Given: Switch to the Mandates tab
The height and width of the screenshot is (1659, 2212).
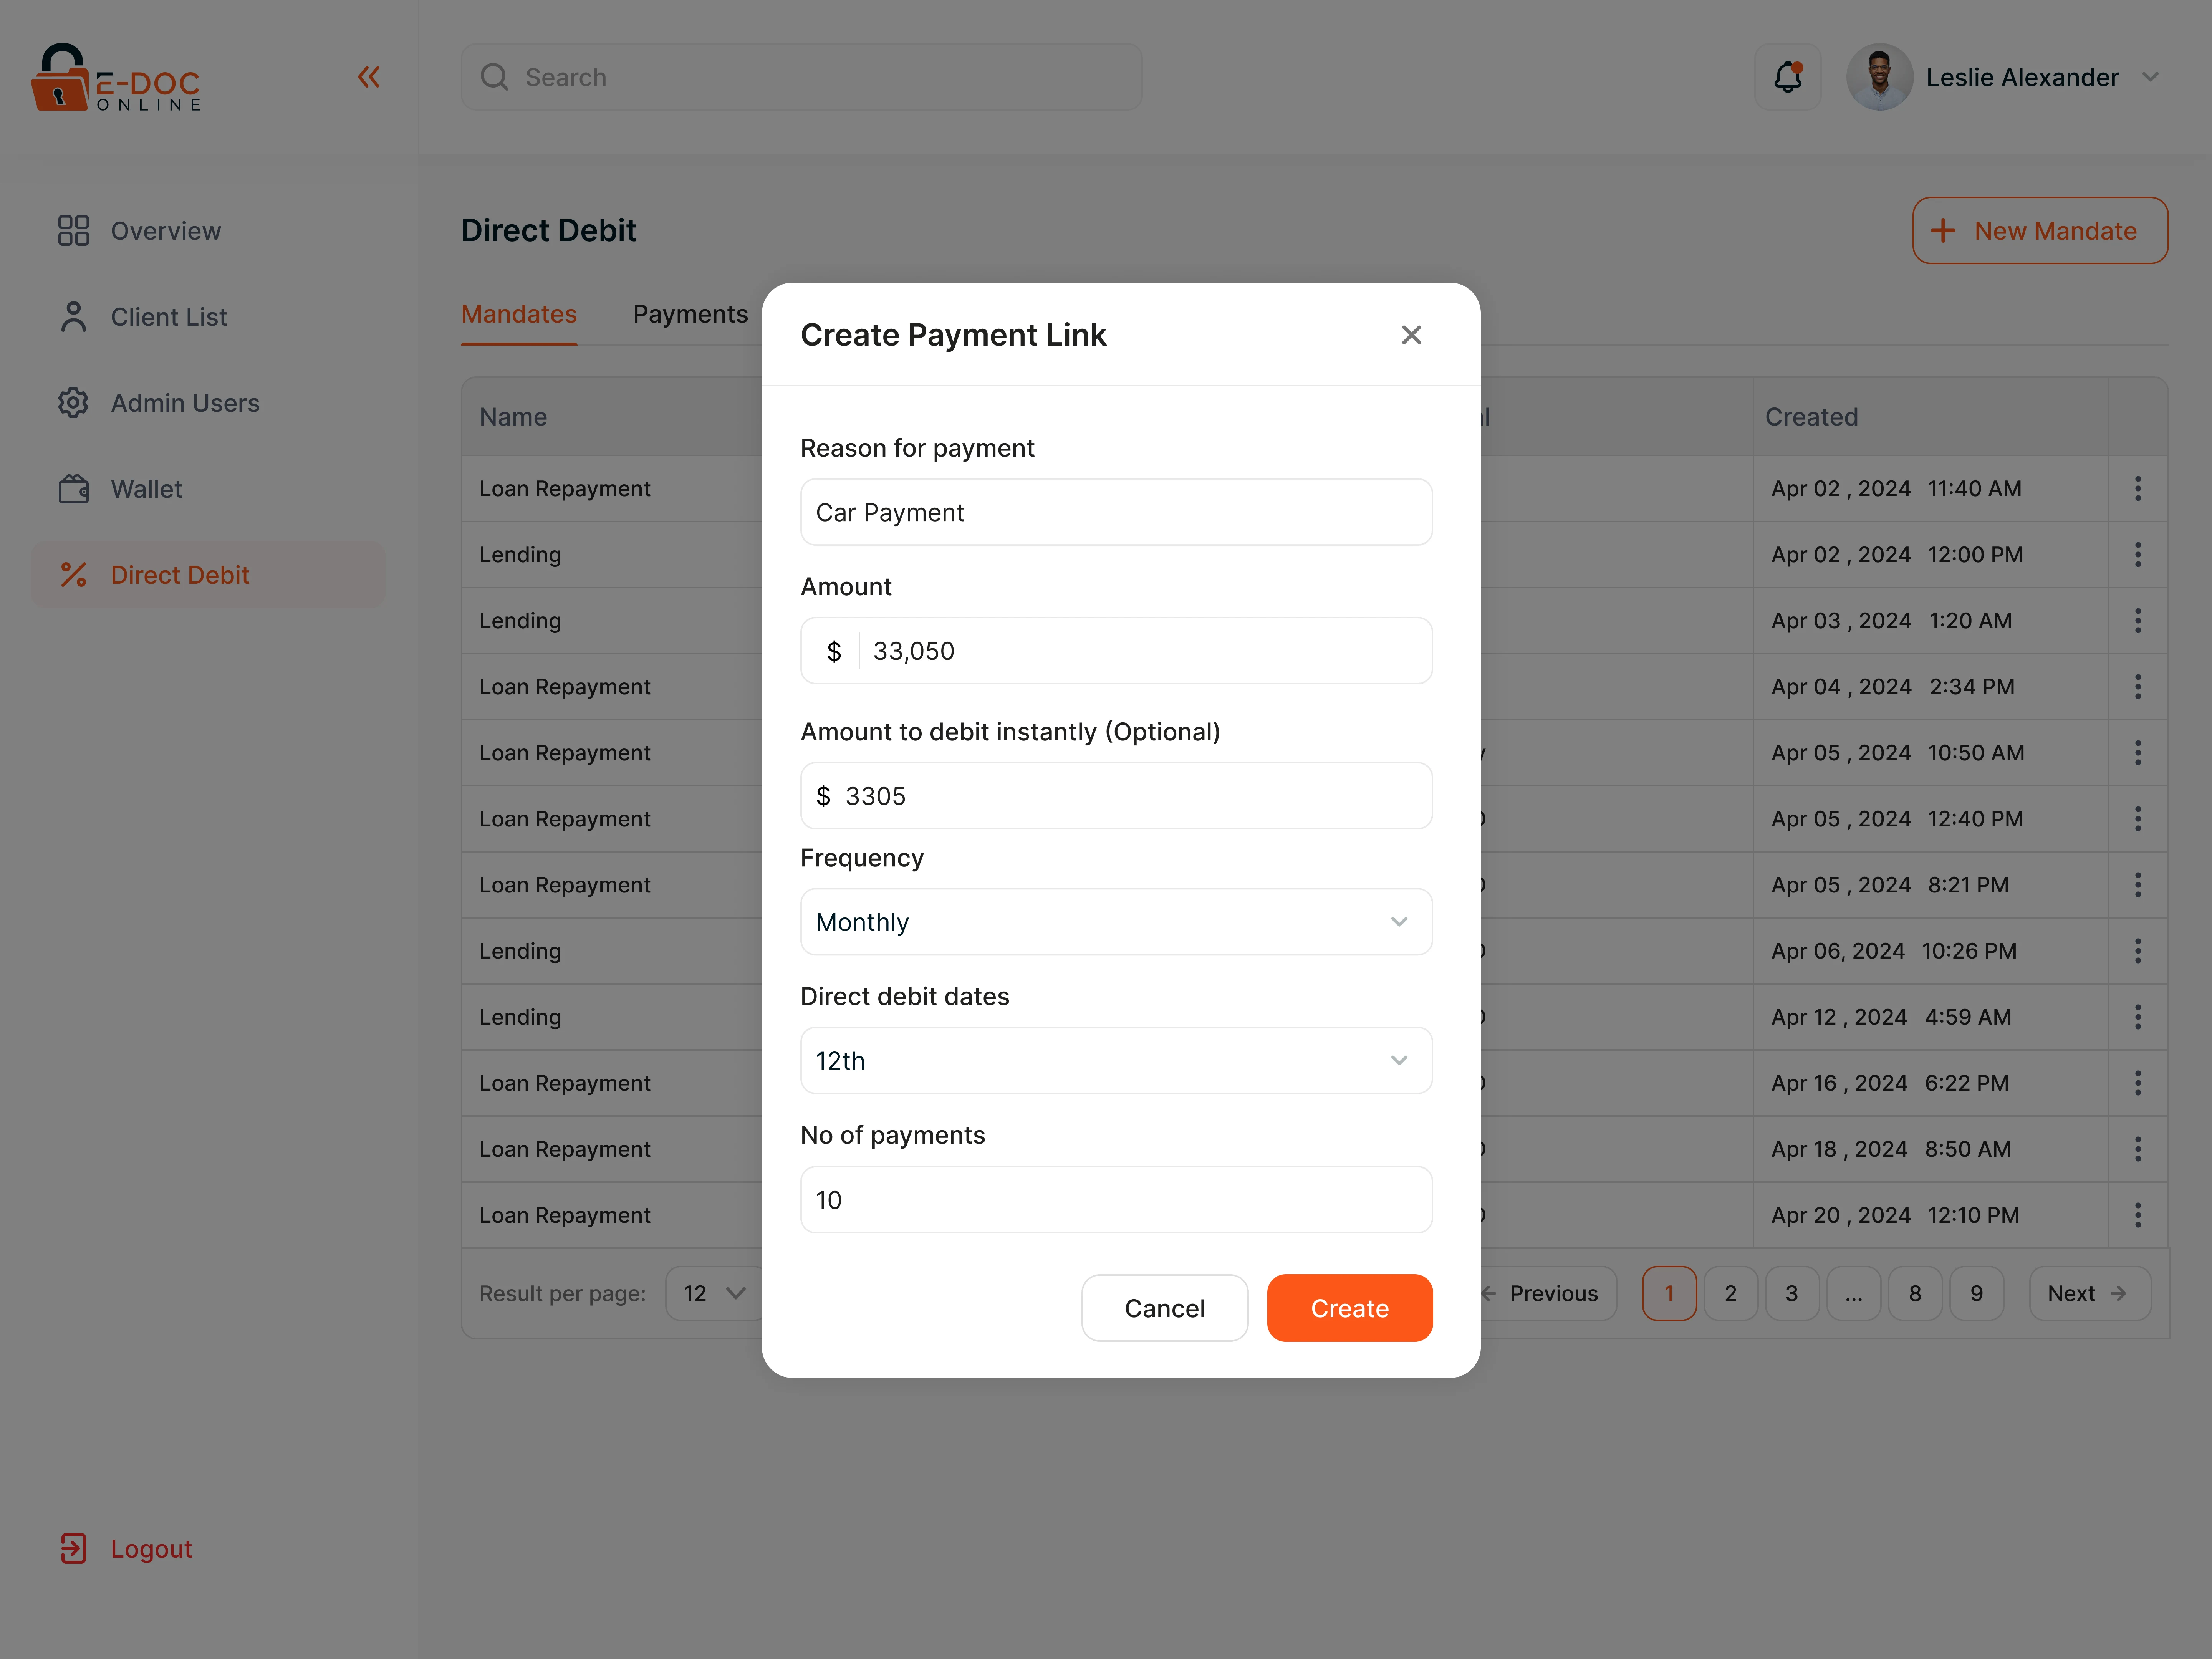Looking at the screenshot, I should tap(519, 314).
